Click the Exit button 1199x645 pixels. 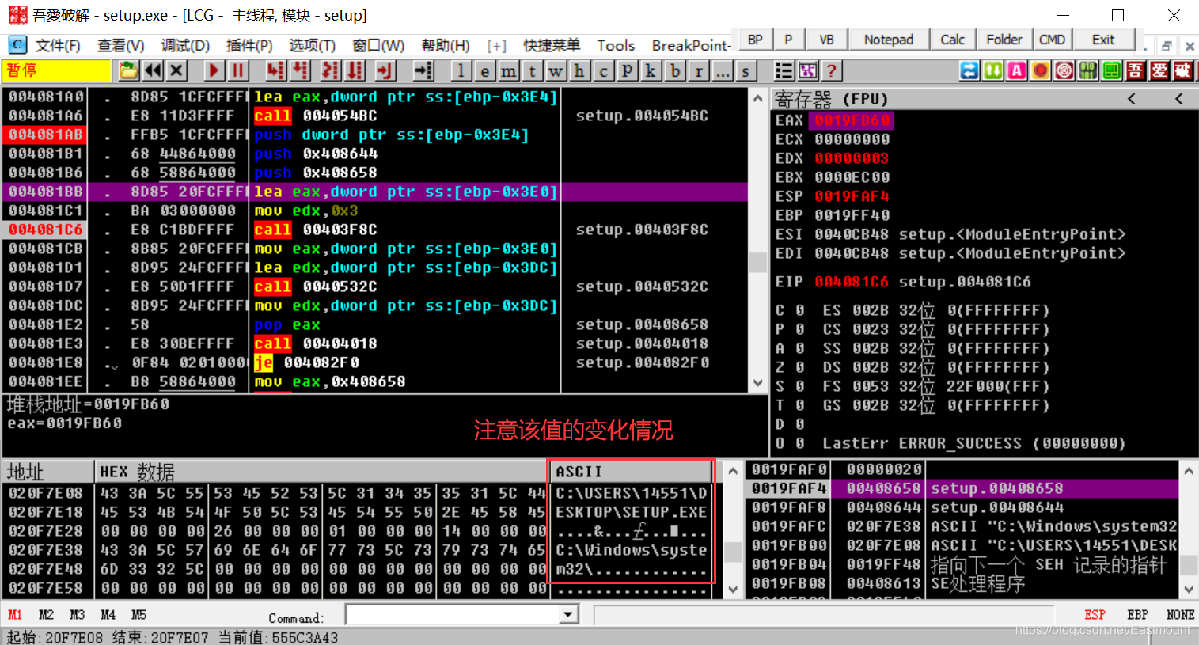pyautogui.click(x=1103, y=40)
